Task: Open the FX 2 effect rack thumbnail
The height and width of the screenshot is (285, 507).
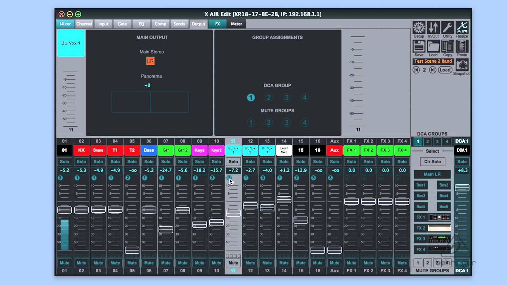Action: click(x=439, y=228)
